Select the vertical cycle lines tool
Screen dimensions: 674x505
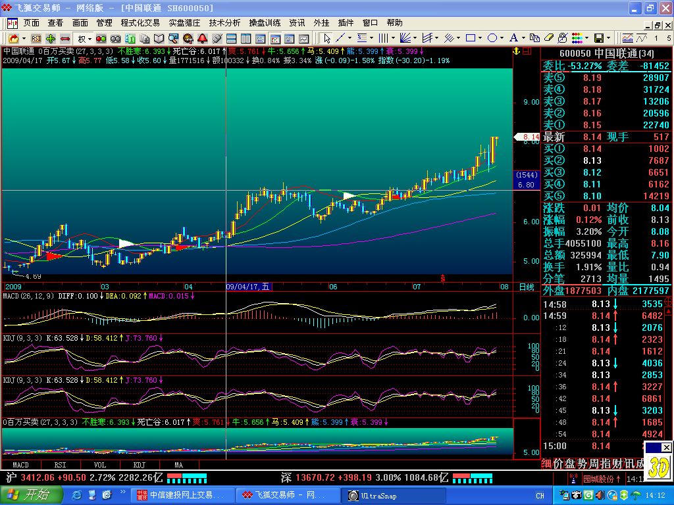coord(384,38)
